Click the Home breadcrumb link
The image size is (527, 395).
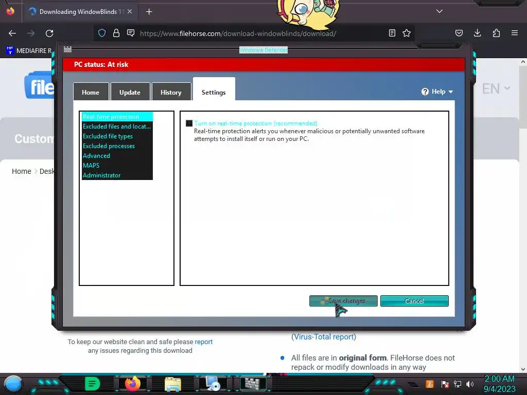pos(22,171)
